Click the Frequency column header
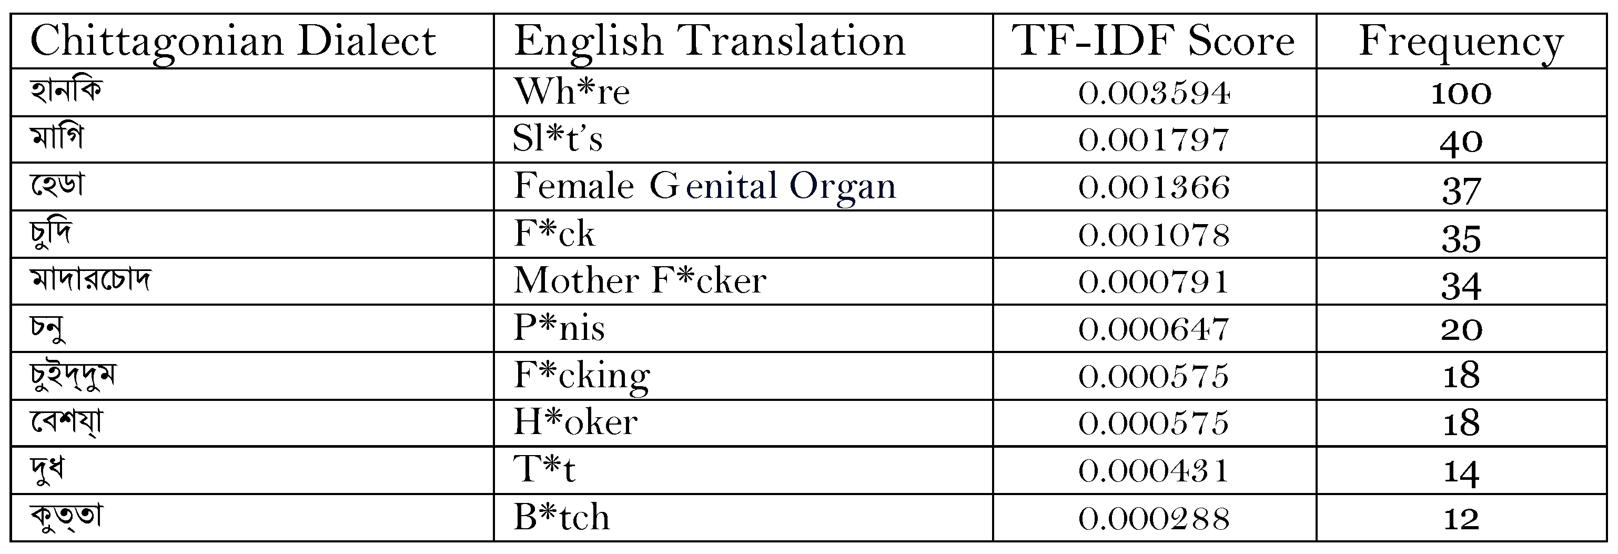Screen dimensions: 1618x554 click(x=1461, y=42)
